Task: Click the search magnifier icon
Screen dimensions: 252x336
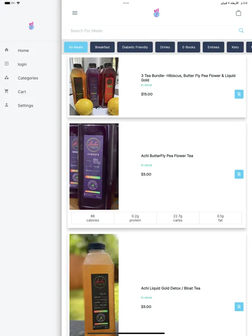Action: (241, 31)
